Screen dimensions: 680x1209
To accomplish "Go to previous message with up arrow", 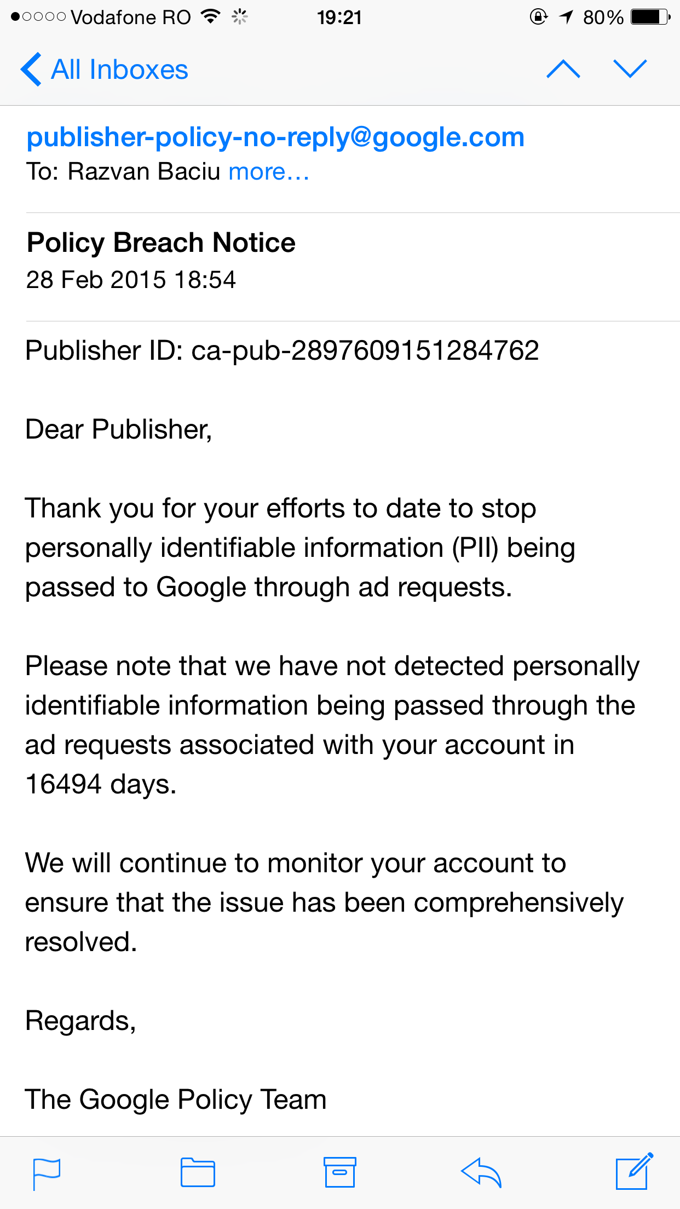I will coord(563,69).
